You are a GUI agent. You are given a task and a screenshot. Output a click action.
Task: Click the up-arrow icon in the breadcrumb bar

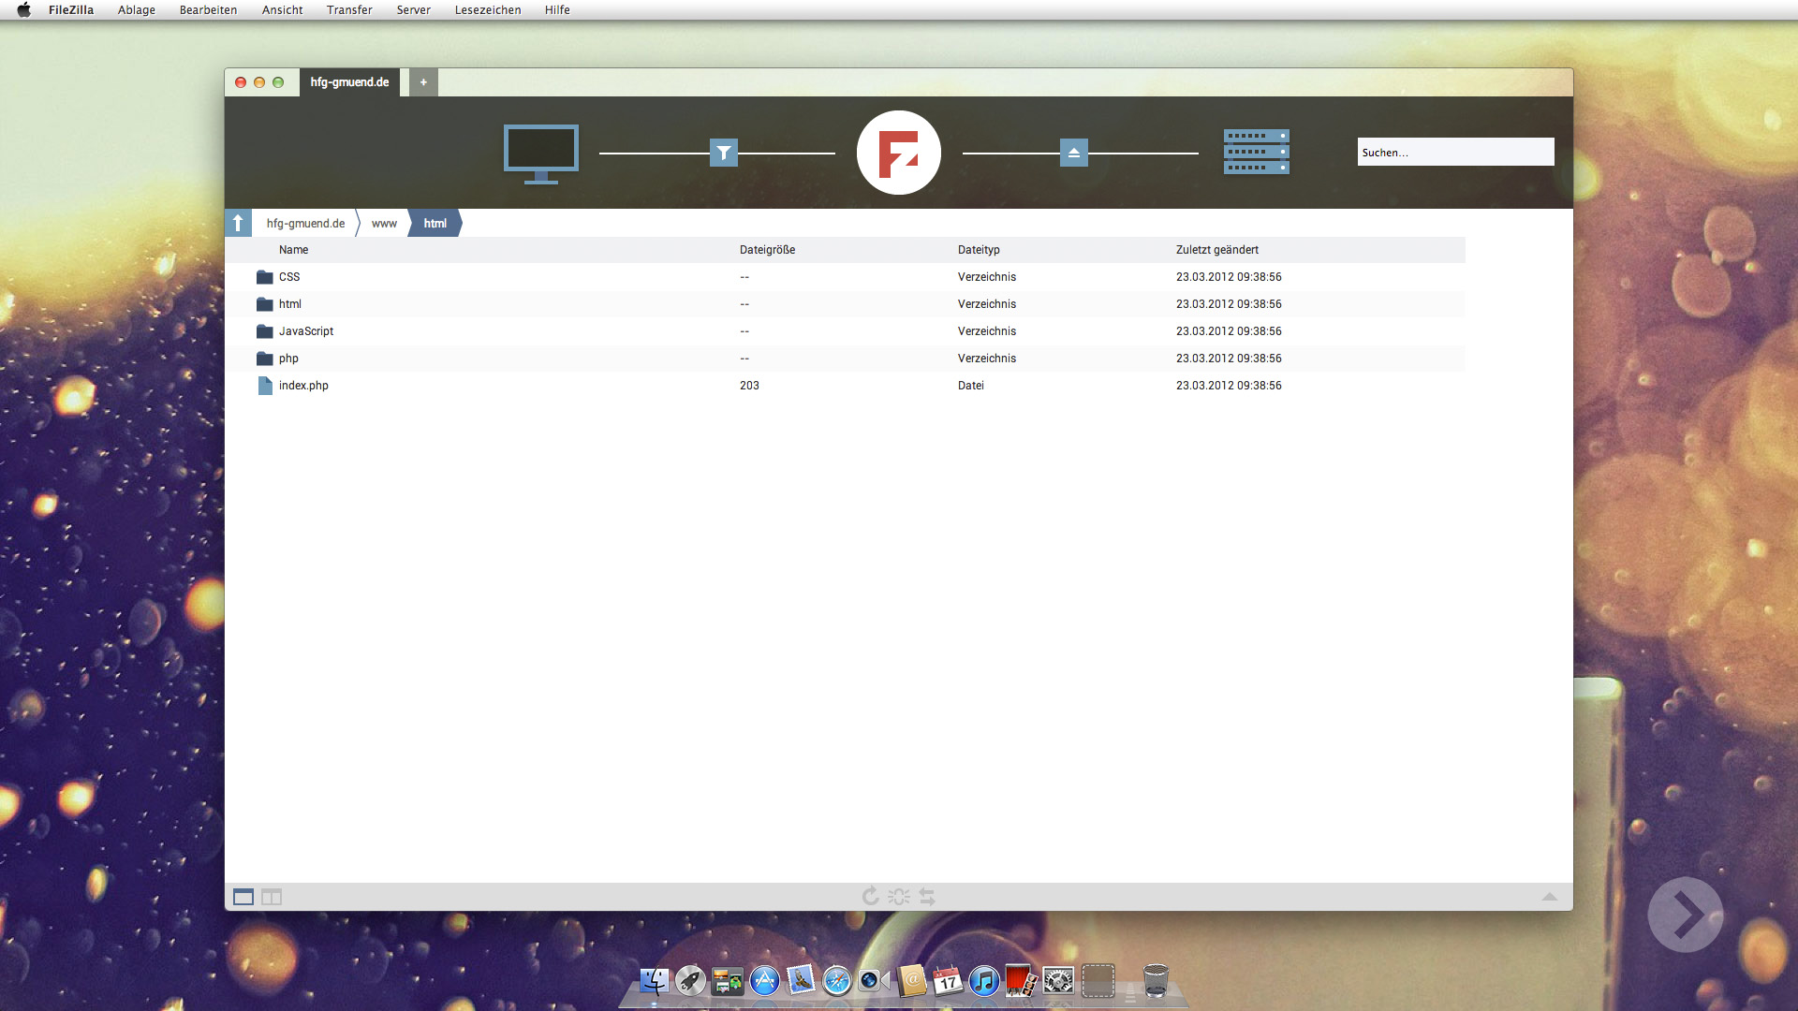coord(240,223)
